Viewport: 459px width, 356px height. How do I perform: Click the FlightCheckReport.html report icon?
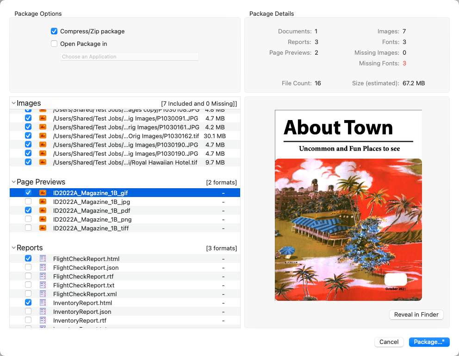43,259
